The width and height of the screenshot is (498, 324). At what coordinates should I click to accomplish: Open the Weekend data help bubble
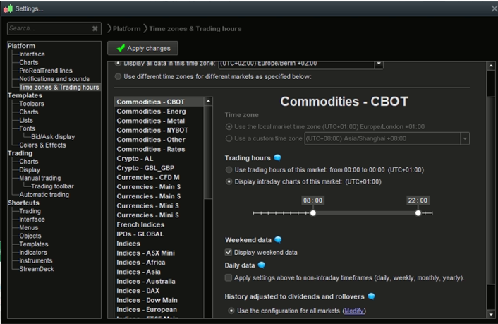278,240
